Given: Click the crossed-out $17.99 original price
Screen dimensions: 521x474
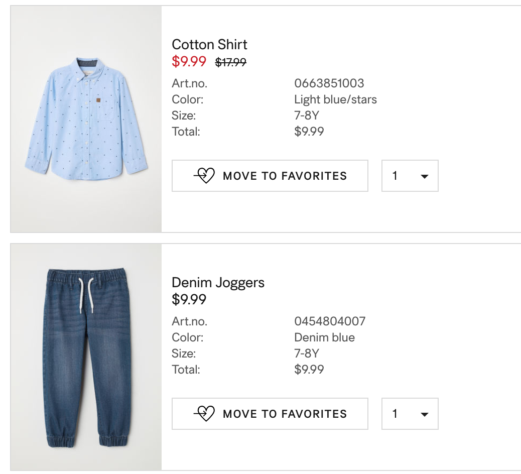Looking at the screenshot, I should coord(231,62).
